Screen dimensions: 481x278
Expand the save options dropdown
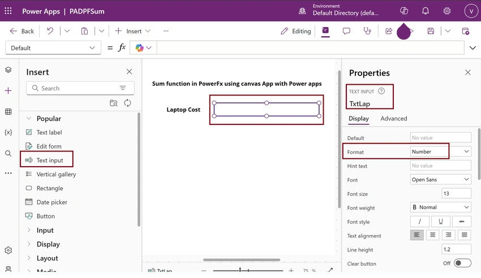[x=448, y=31]
